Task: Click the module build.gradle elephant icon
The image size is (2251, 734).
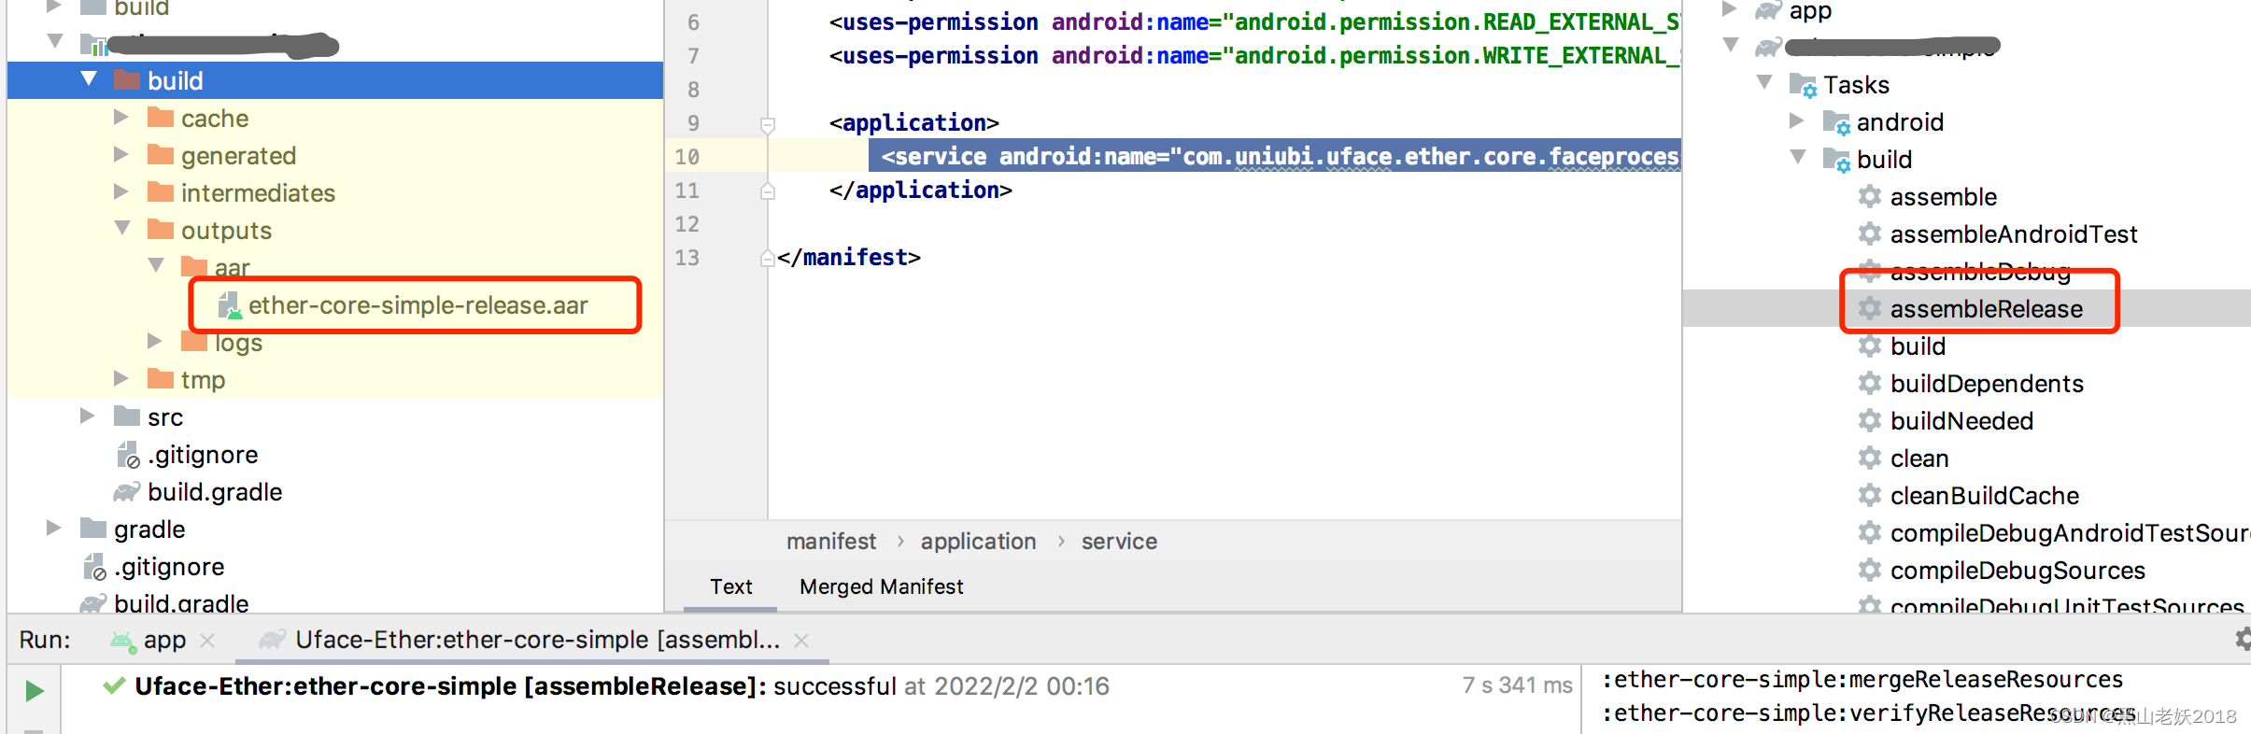Action: (x=127, y=492)
